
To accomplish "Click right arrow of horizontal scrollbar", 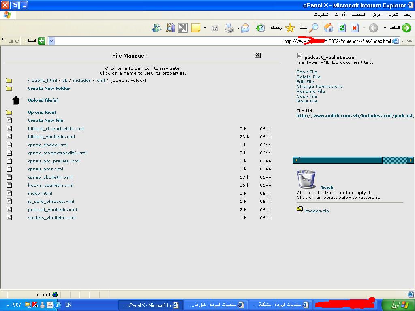I will click(411, 160).
